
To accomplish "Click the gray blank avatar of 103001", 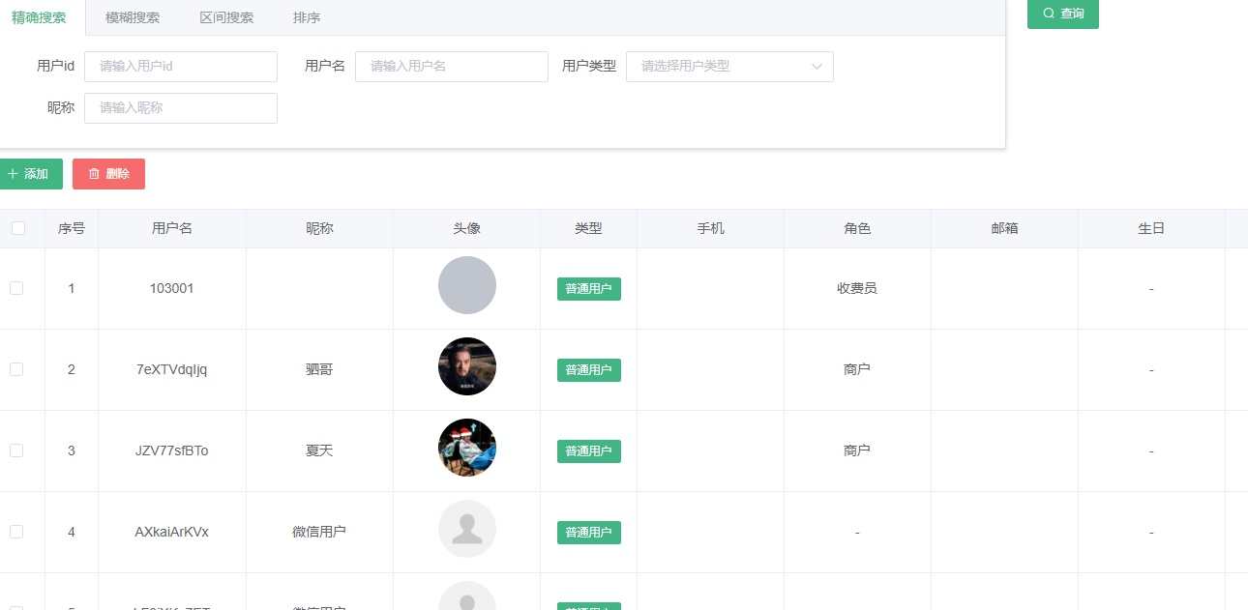I will coord(467,285).
